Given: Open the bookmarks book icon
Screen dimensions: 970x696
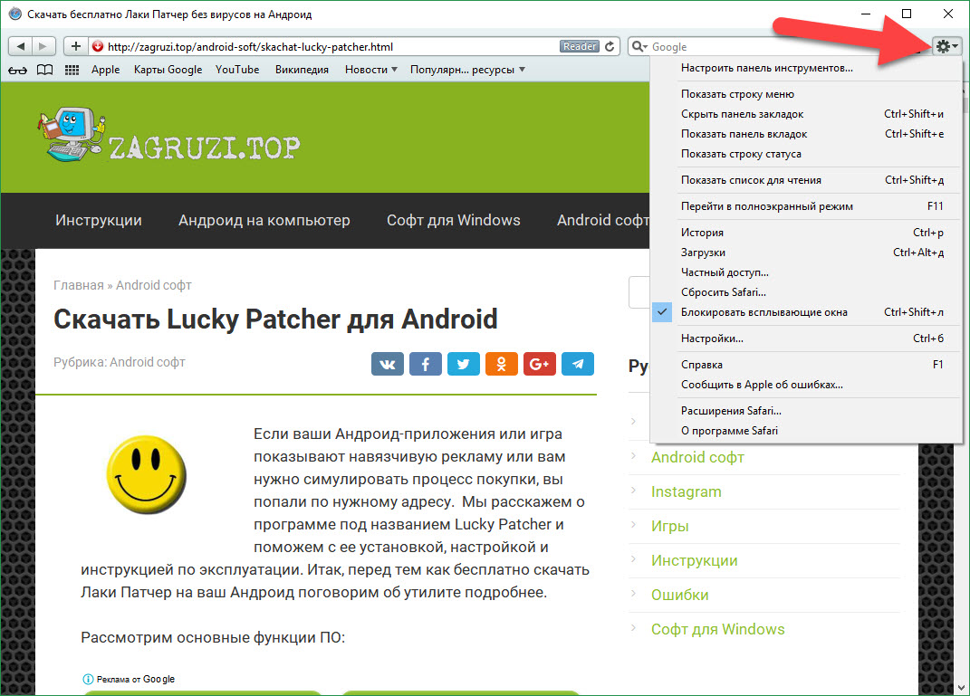Looking at the screenshot, I should tap(44, 70).
